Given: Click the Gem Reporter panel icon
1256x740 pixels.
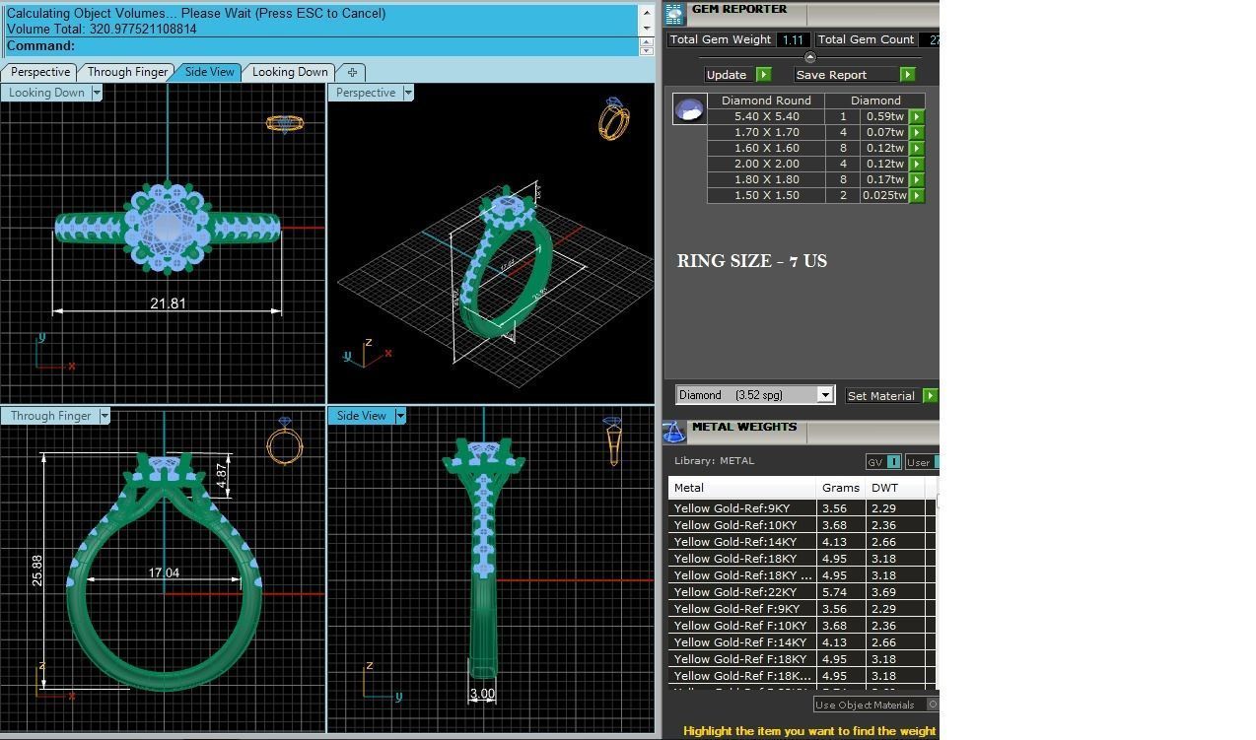Looking at the screenshot, I should (x=674, y=14).
